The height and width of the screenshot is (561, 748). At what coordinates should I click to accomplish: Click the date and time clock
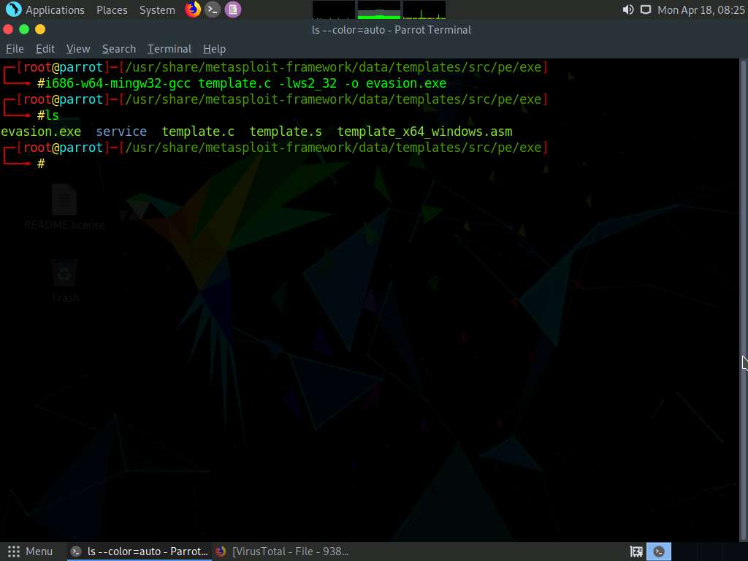[701, 9]
